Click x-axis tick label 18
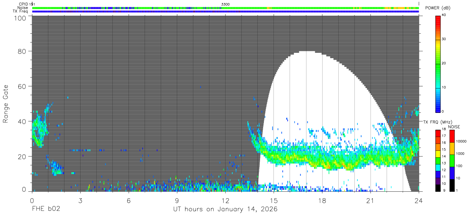 [322, 201]
